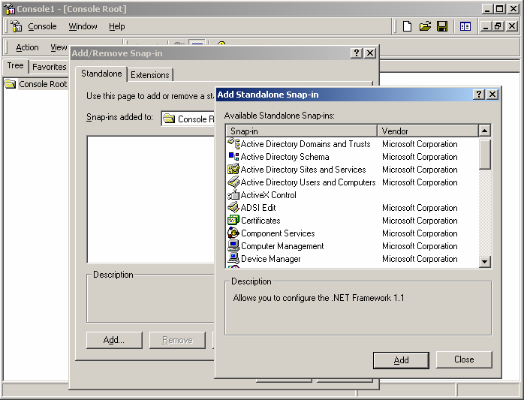
Task: Select the Component Services icon
Action: pos(233,233)
